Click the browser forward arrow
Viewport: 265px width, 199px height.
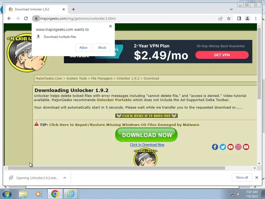[18, 18]
